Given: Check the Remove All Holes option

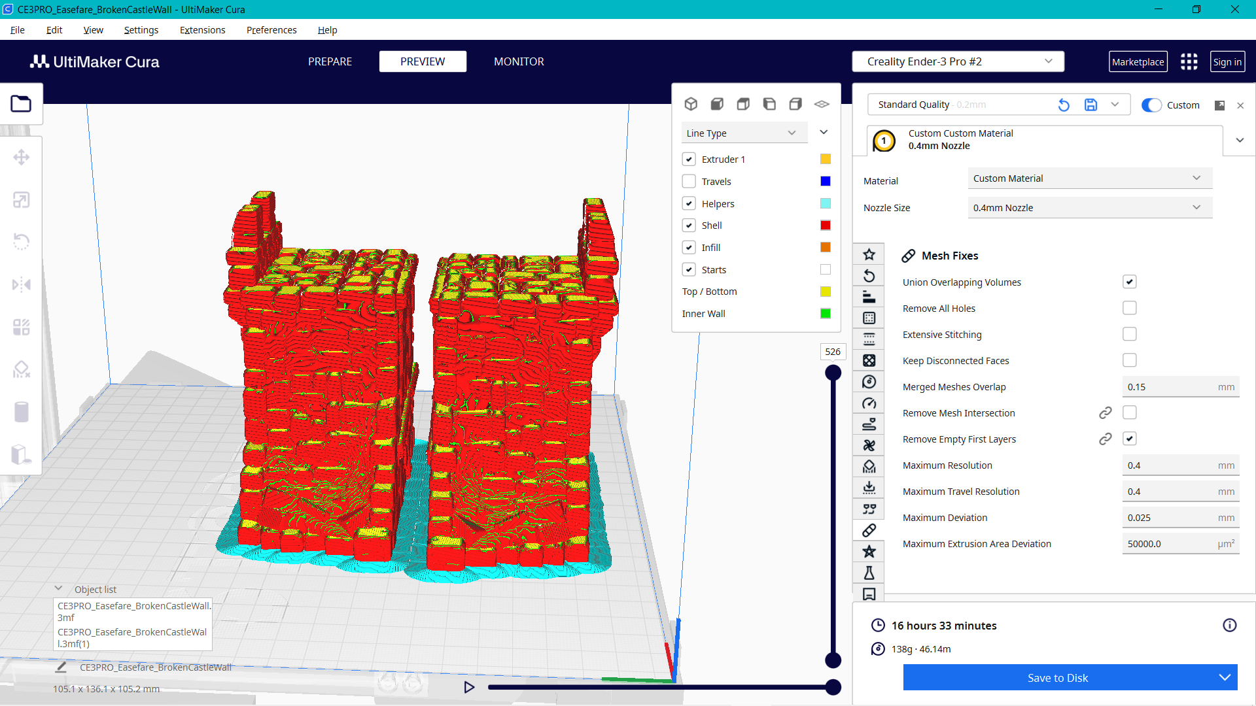Looking at the screenshot, I should [x=1129, y=307].
